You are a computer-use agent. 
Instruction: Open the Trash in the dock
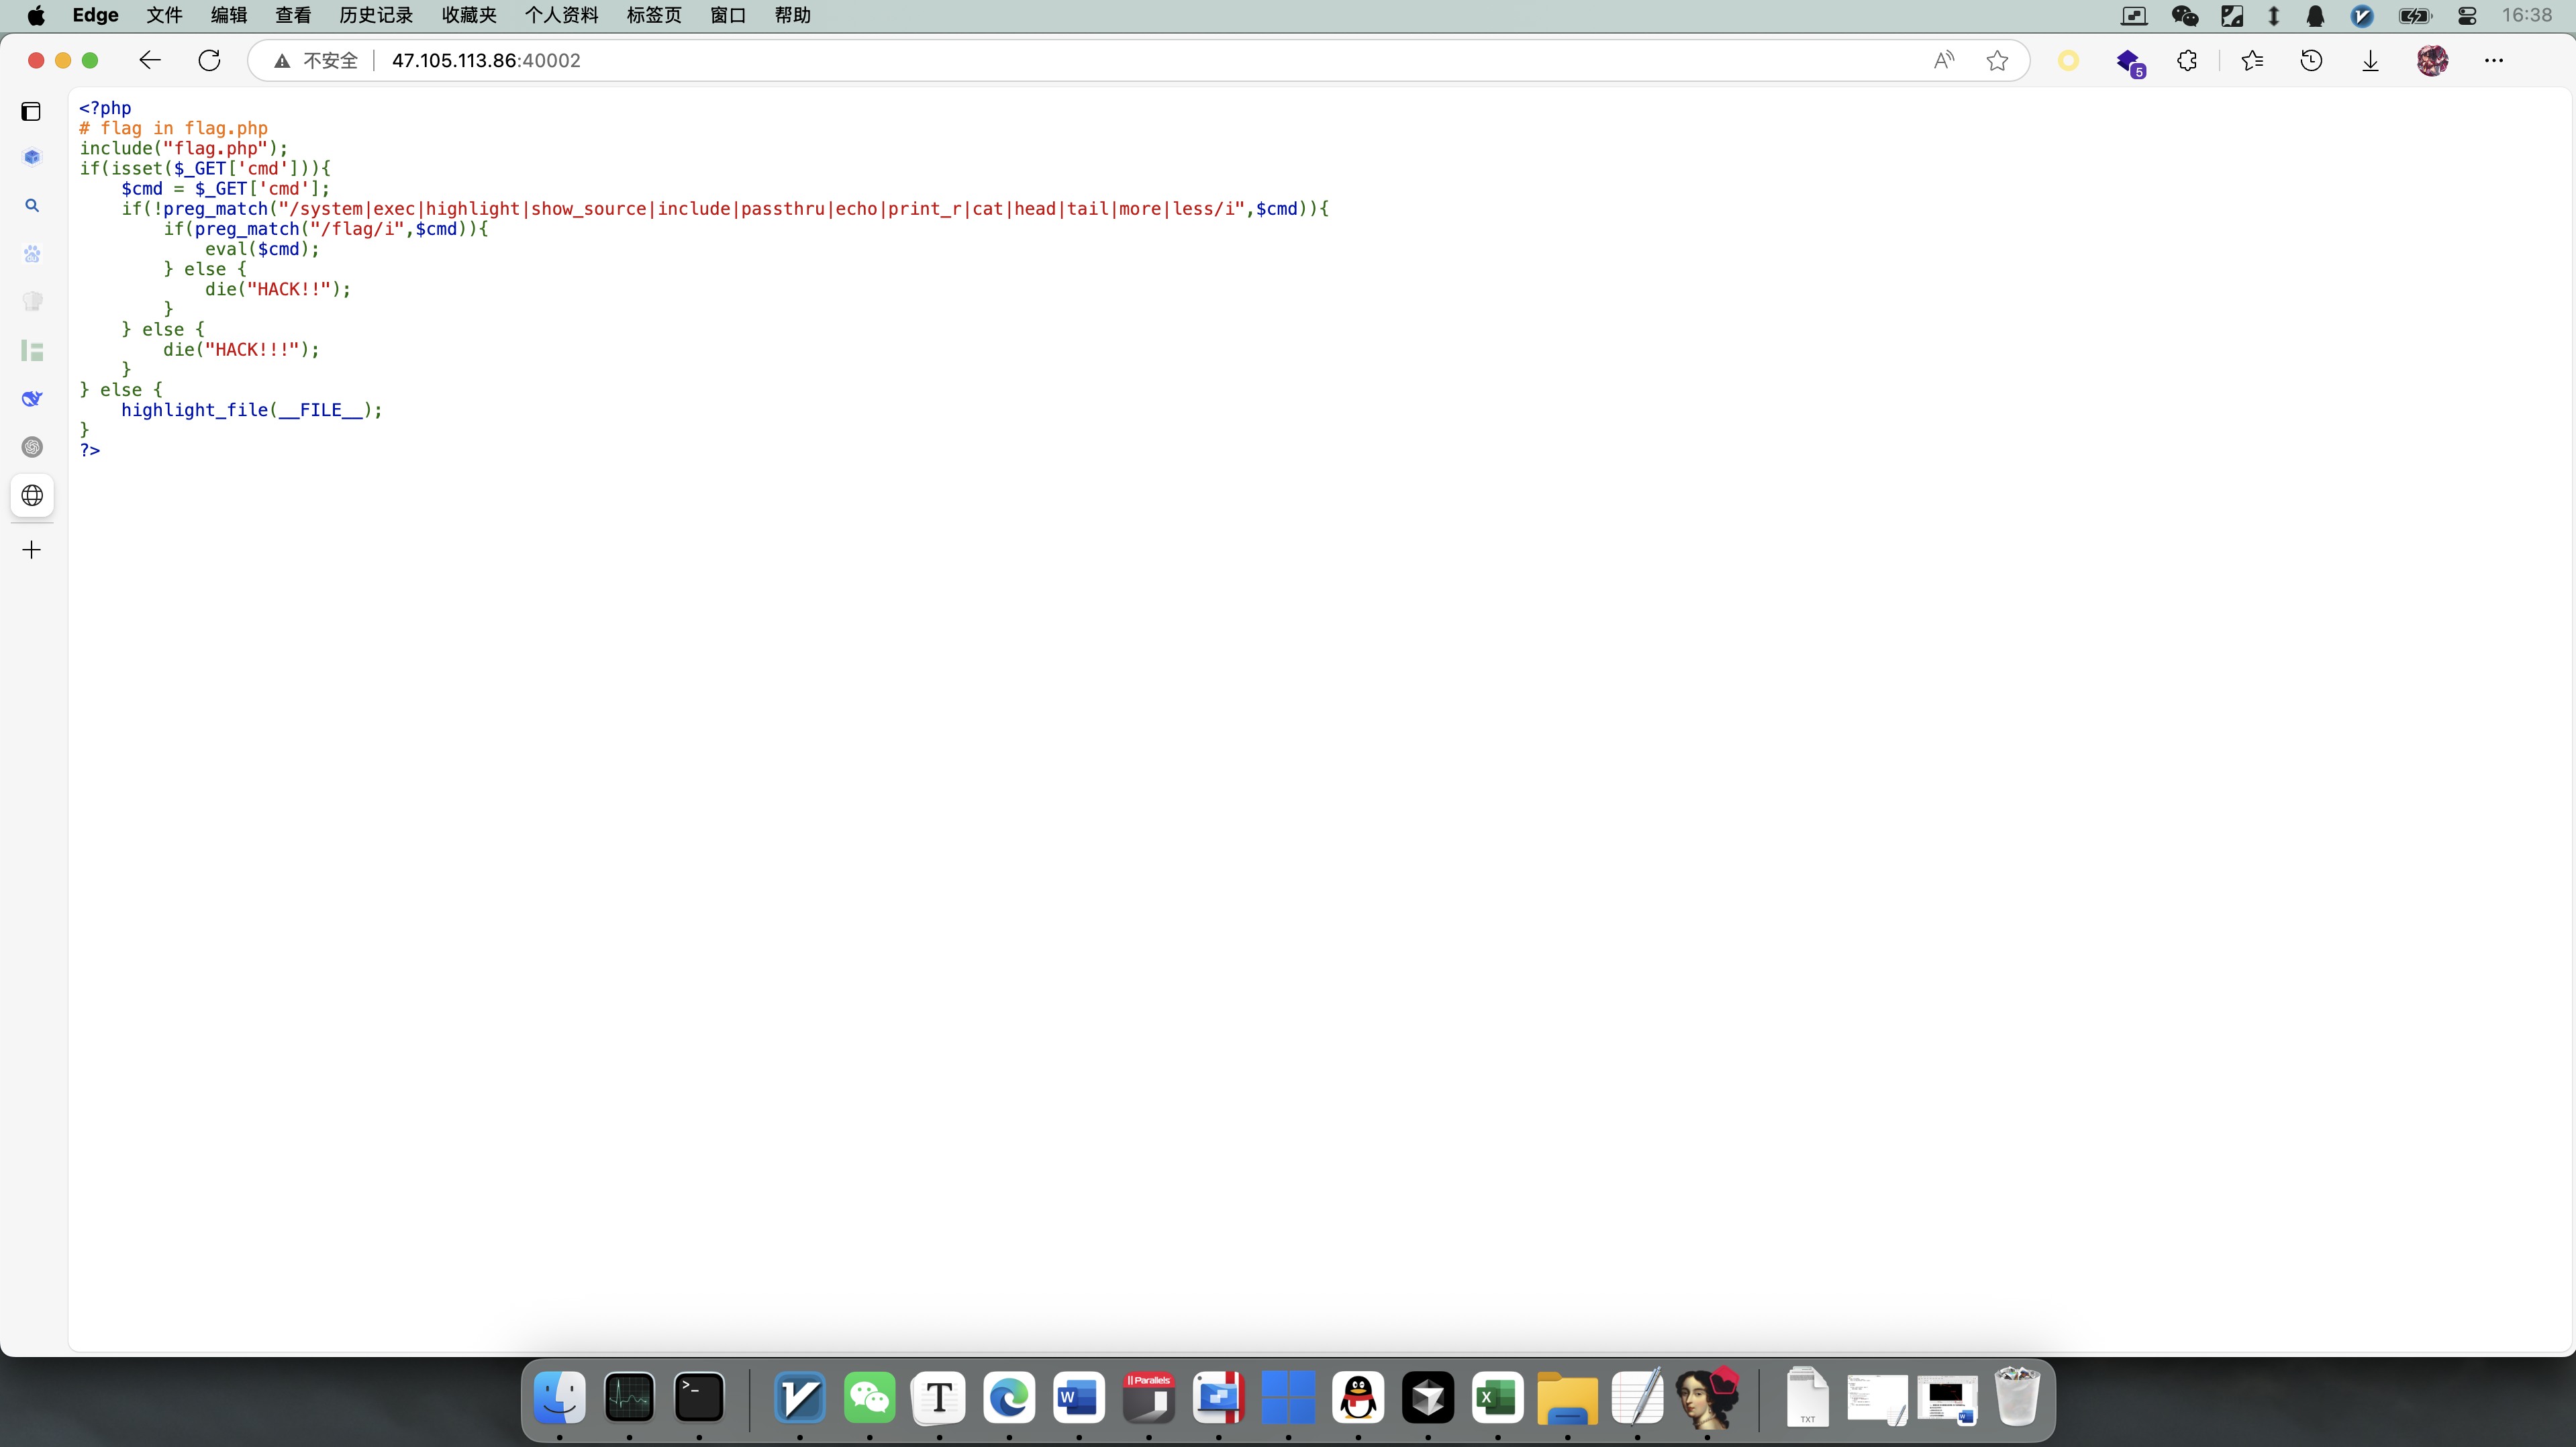coord(2017,1397)
